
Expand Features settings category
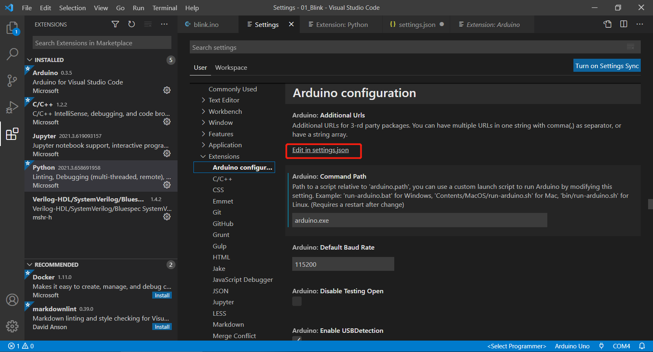click(204, 134)
